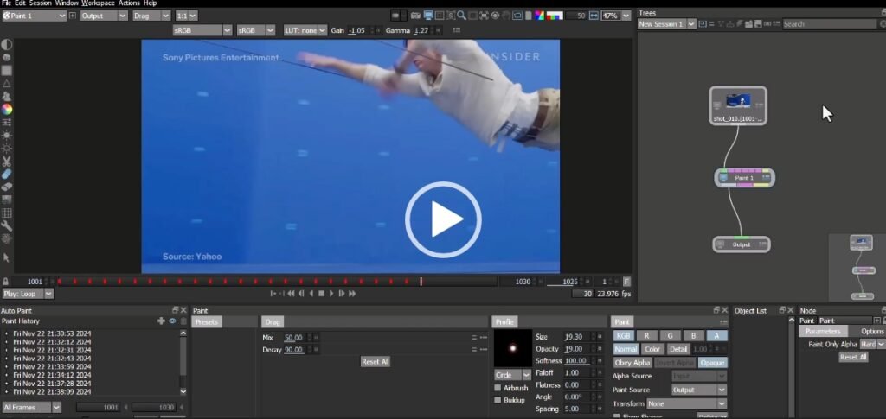Image resolution: width=886 pixels, height=419 pixels.
Task: Click the play forward transport button
Action: [x=331, y=293]
